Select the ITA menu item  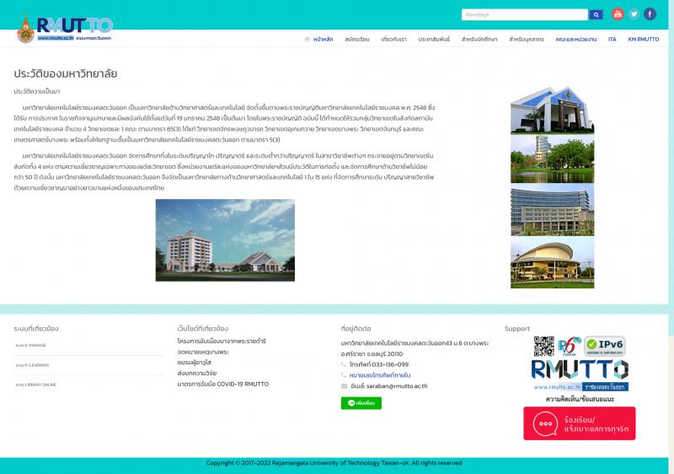612,40
